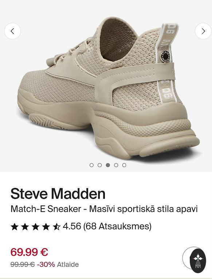Screen dimensions: 212x279
Task: Click the first rating star
Action: point(15,227)
